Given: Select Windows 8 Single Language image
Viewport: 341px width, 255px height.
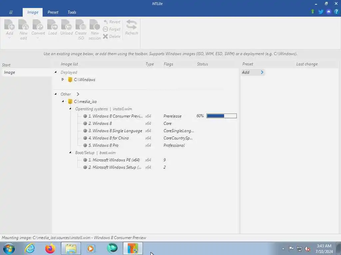Looking at the screenshot, I should [x=115, y=131].
